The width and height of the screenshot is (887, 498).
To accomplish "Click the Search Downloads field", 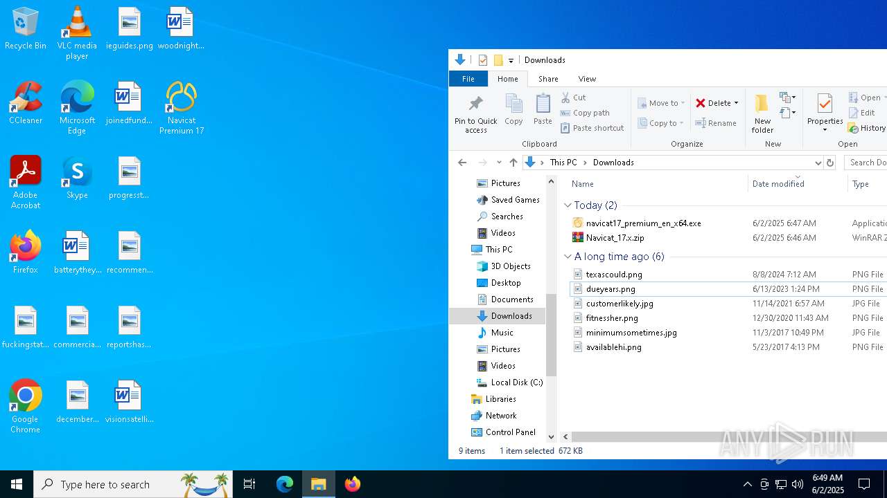I will [866, 163].
